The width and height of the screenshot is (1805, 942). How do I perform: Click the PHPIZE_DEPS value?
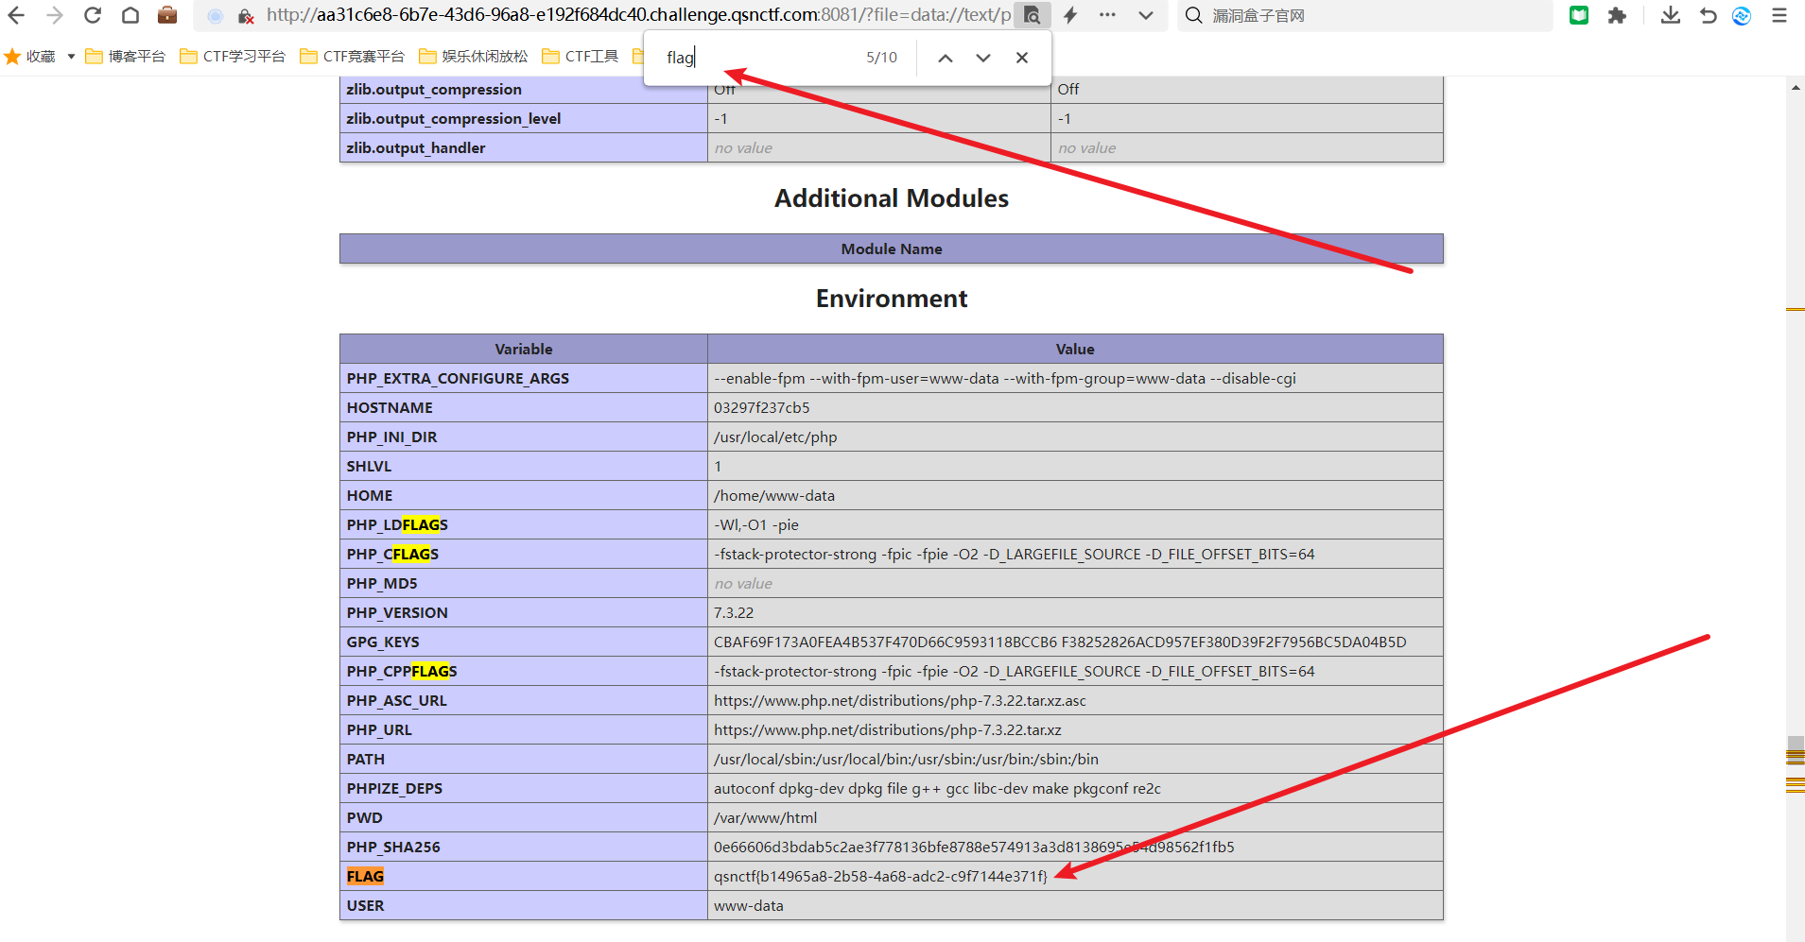point(937,788)
